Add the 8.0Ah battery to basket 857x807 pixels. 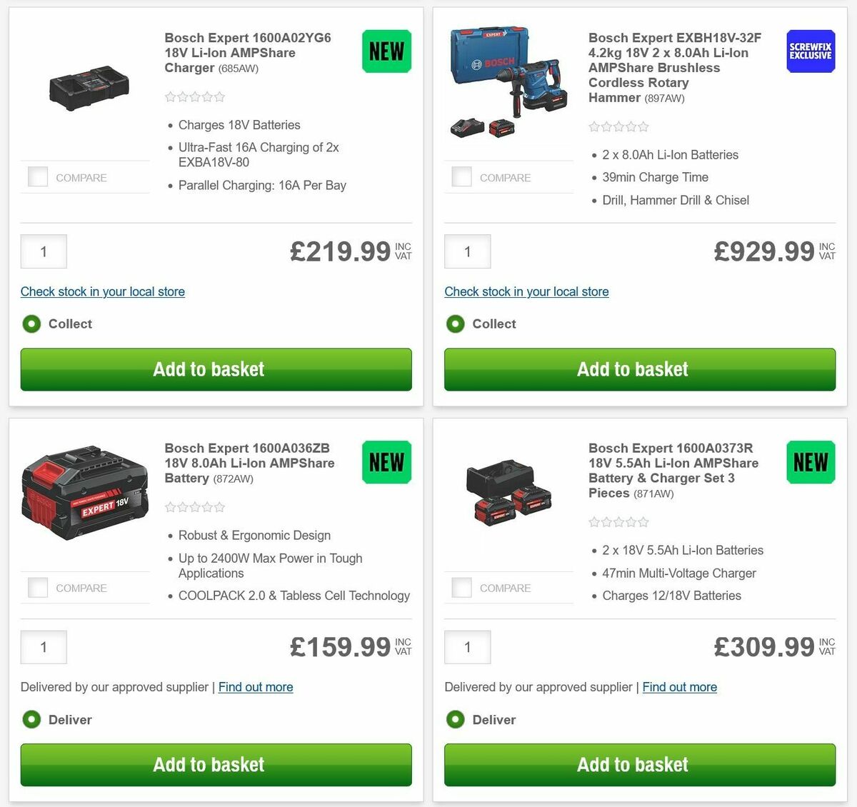click(216, 764)
